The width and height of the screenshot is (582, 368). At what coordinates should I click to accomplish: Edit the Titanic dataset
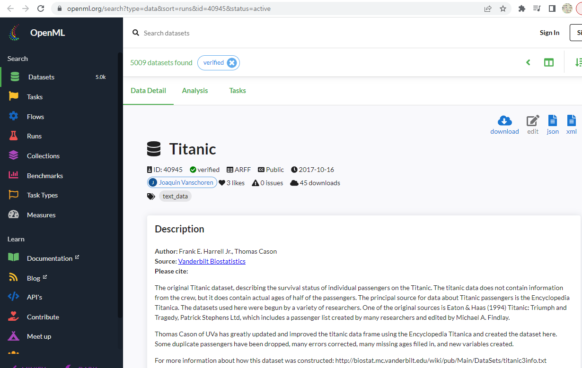(533, 125)
